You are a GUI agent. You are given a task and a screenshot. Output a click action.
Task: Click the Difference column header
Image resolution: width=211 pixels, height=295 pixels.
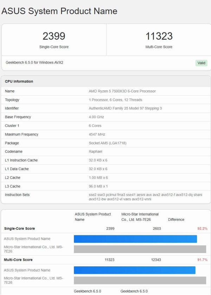coord(176,219)
